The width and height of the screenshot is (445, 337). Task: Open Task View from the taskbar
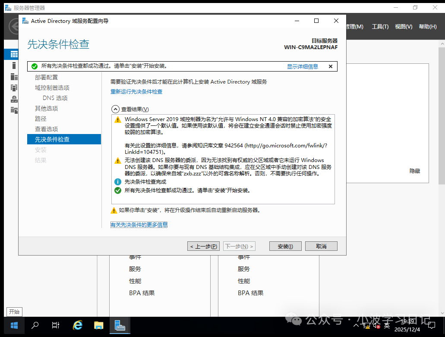55,325
